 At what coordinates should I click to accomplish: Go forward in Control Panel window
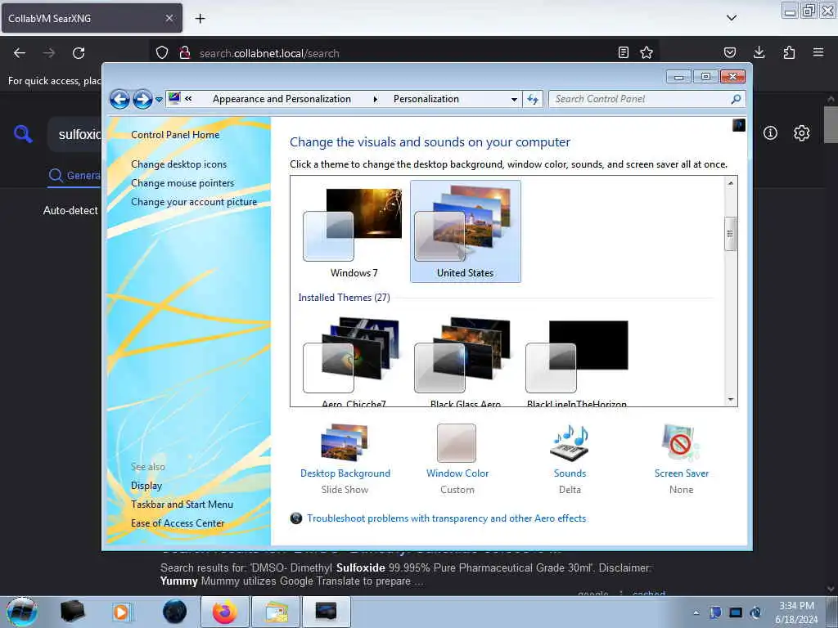tap(142, 99)
